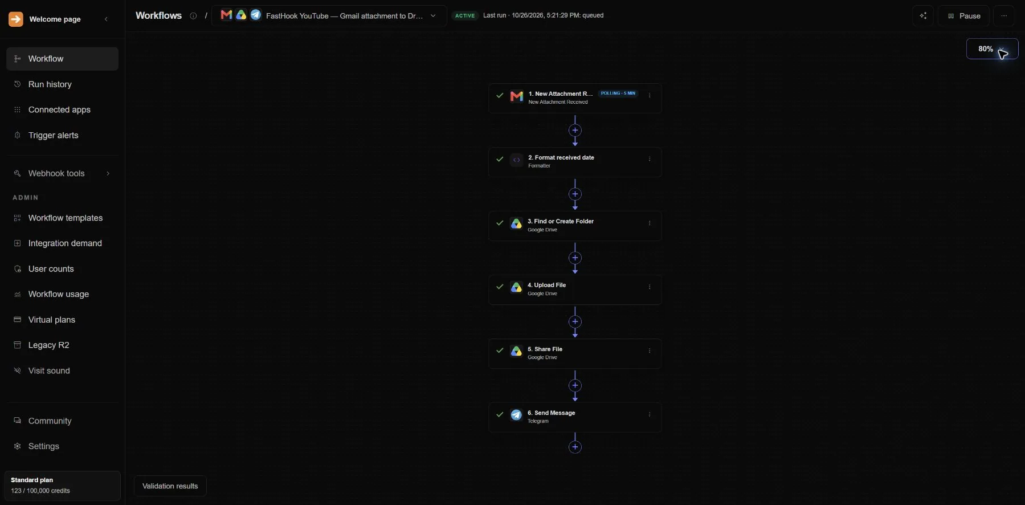Collapse the sidebar with the left chevron

point(106,19)
